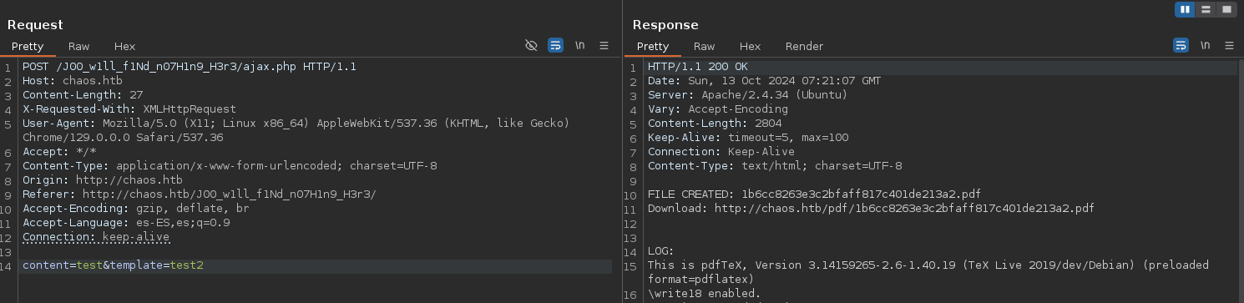Click the Download URL line in response
The image size is (1244, 303).
(871, 208)
